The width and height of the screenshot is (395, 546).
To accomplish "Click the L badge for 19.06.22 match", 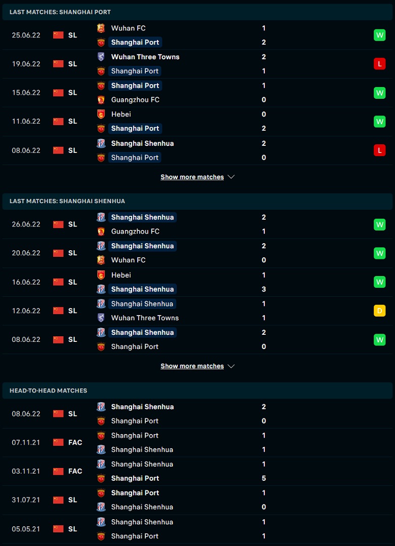I will pos(379,64).
